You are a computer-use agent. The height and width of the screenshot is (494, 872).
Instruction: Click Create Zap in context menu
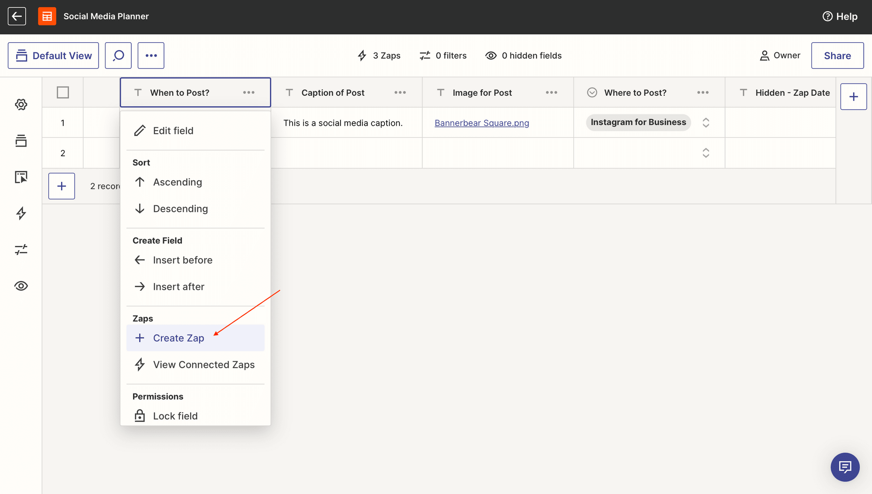(x=178, y=338)
